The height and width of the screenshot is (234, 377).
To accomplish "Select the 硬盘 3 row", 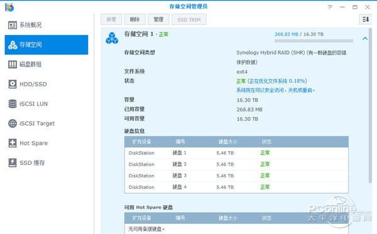I will click(236, 176).
